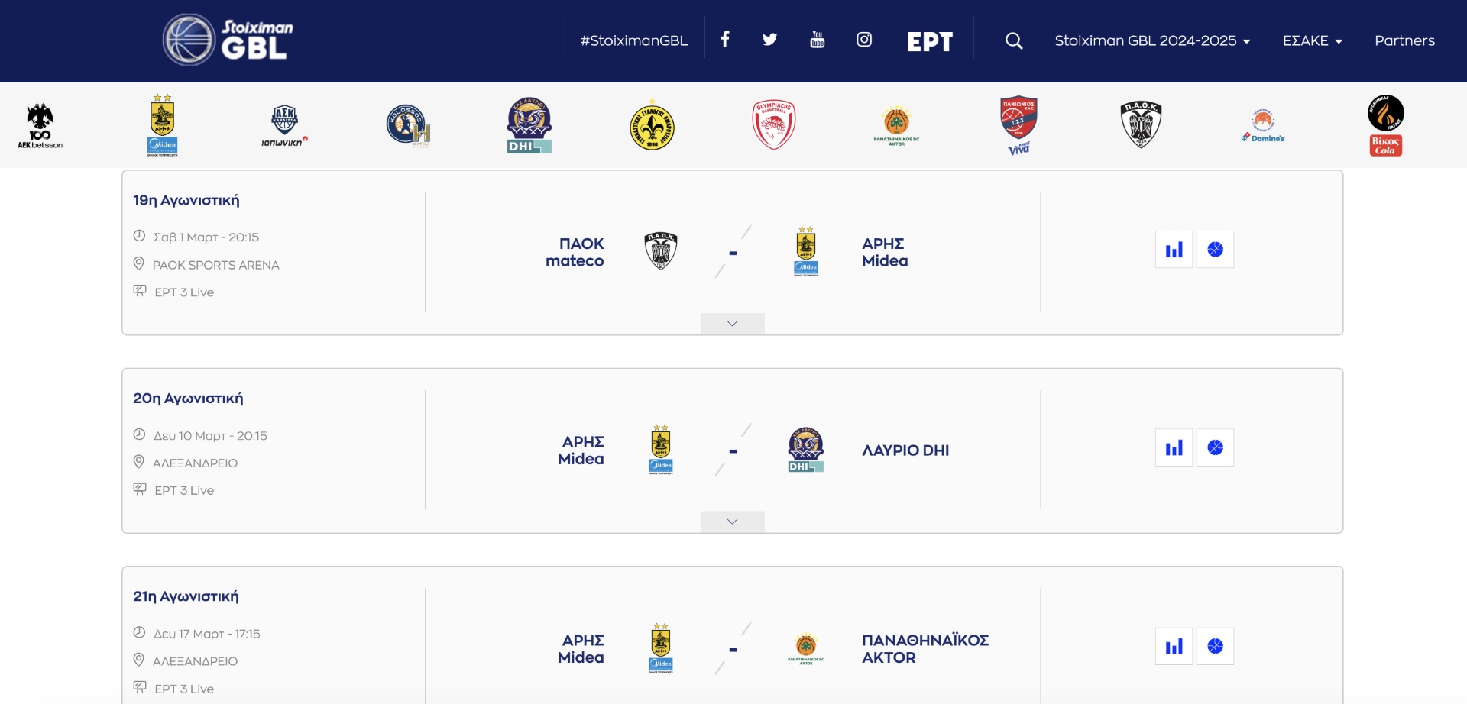The height and width of the screenshot is (704, 1467).
Task: Select Olympiacos logo in team bar
Action: (774, 124)
